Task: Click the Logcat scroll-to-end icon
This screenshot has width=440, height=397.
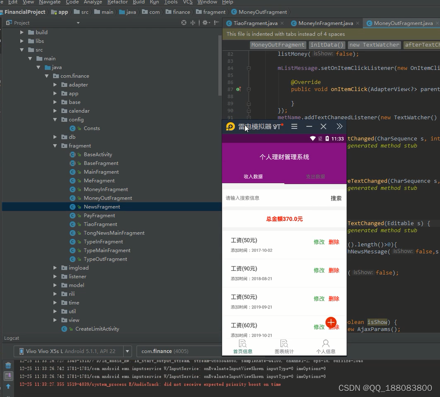Action: click(9, 376)
